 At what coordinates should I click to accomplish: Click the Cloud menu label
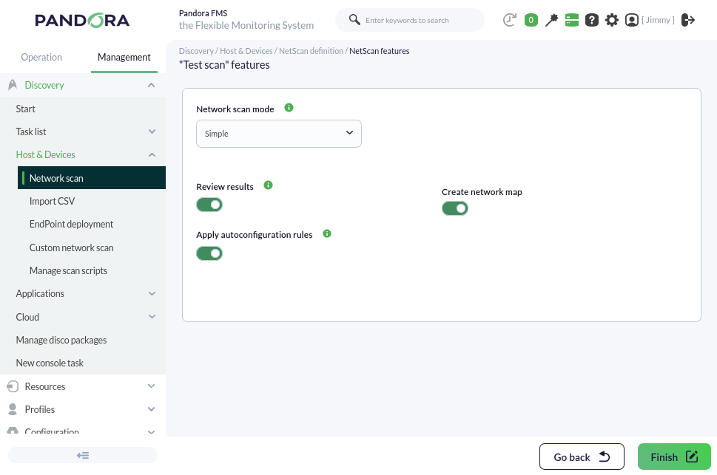point(27,317)
